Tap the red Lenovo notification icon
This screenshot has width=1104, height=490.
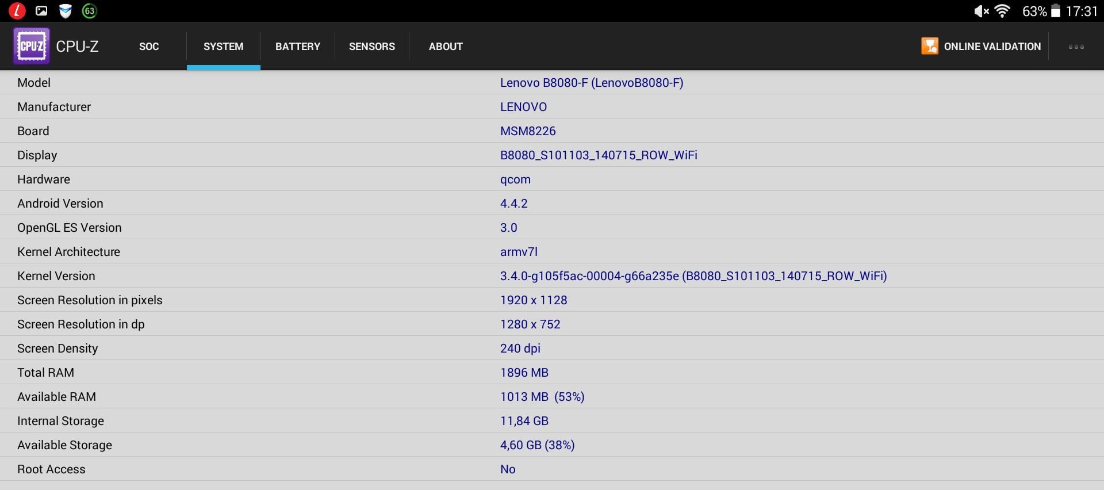pyautogui.click(x=17, y=10)
